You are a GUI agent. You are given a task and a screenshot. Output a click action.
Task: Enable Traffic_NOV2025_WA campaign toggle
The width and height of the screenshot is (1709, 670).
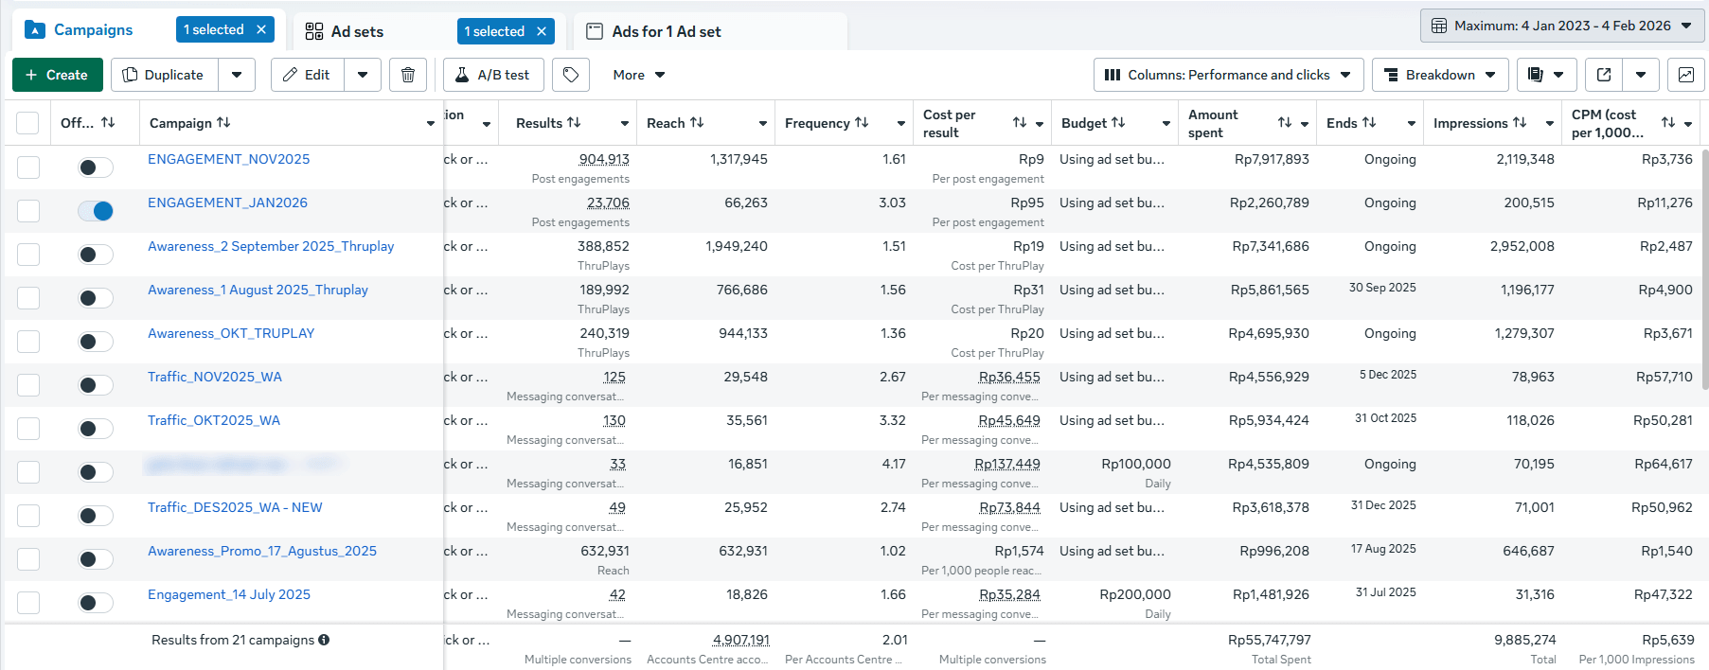(x=96, y=385)
